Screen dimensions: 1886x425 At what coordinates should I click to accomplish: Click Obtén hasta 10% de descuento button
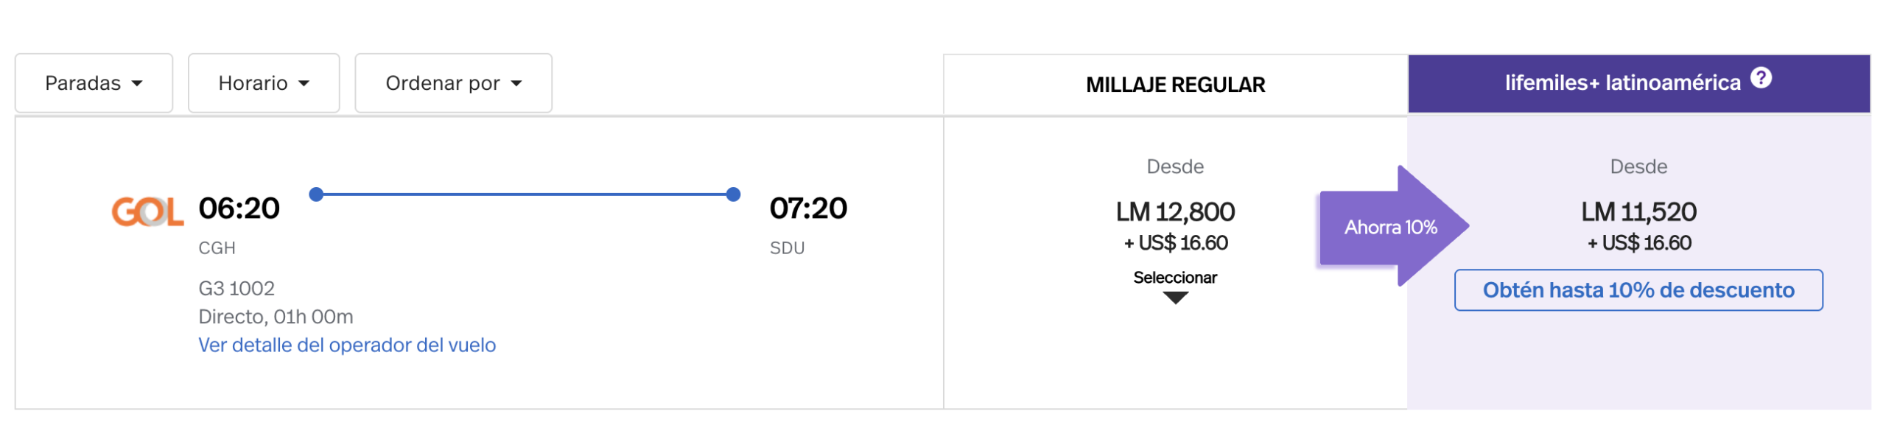pos(1637,290)
